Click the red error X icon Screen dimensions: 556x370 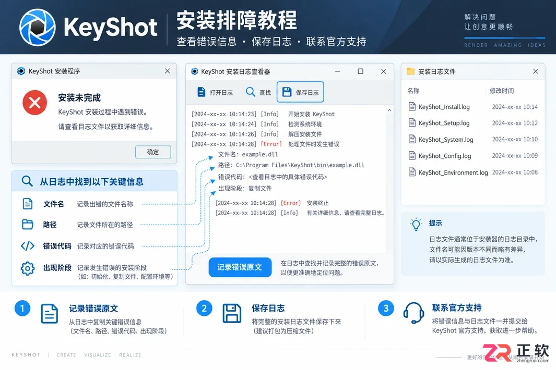tap(35, 103)
